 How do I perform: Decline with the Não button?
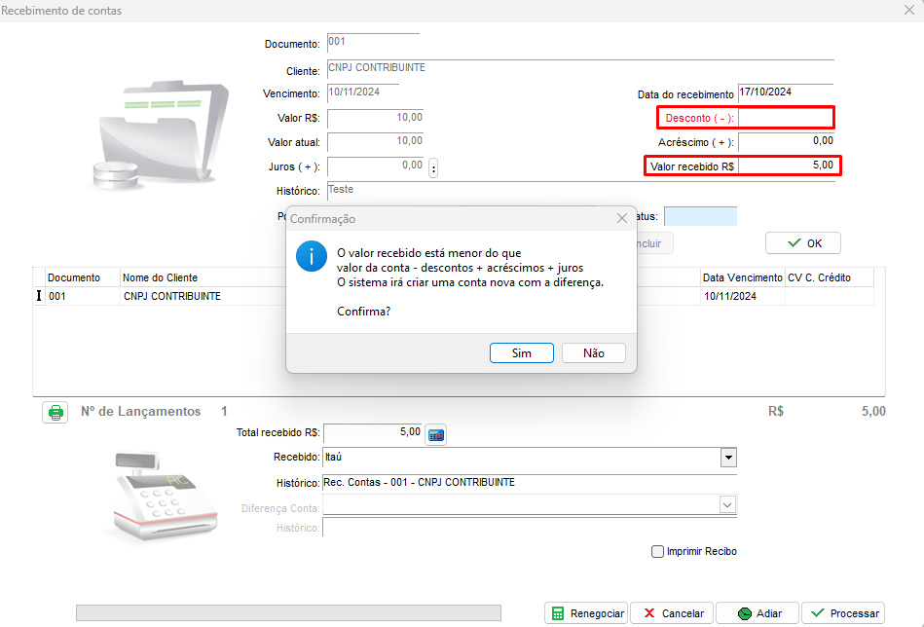pos(593,353)
